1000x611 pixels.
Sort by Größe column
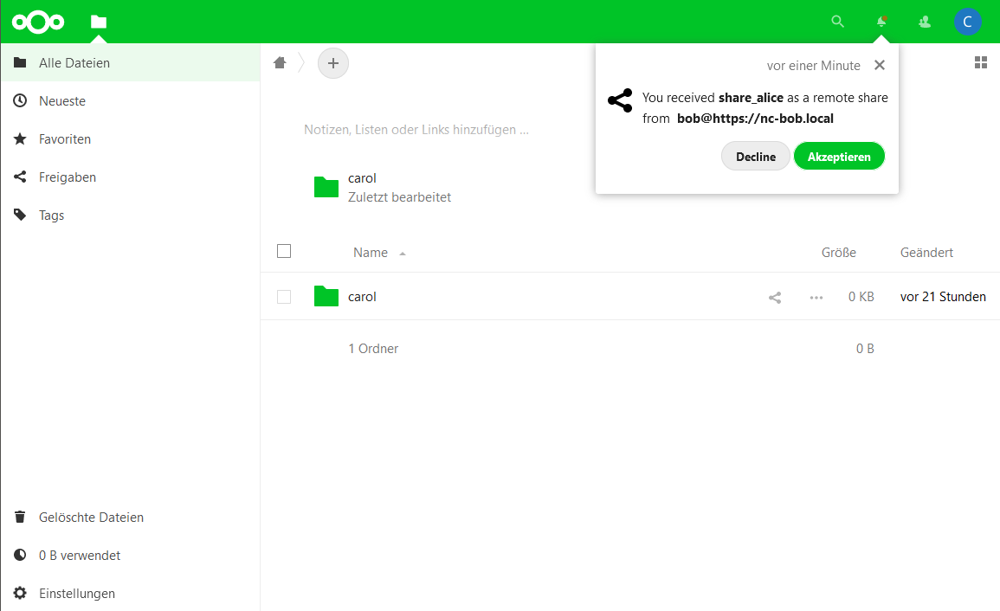(839, 253)
